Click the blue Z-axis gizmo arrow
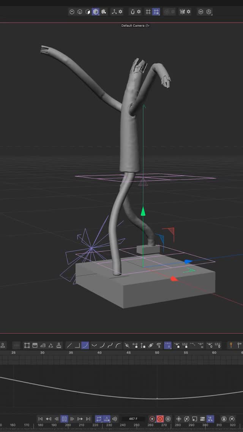The width and height of the screenshot is (243, 432). tap(188, 261)
